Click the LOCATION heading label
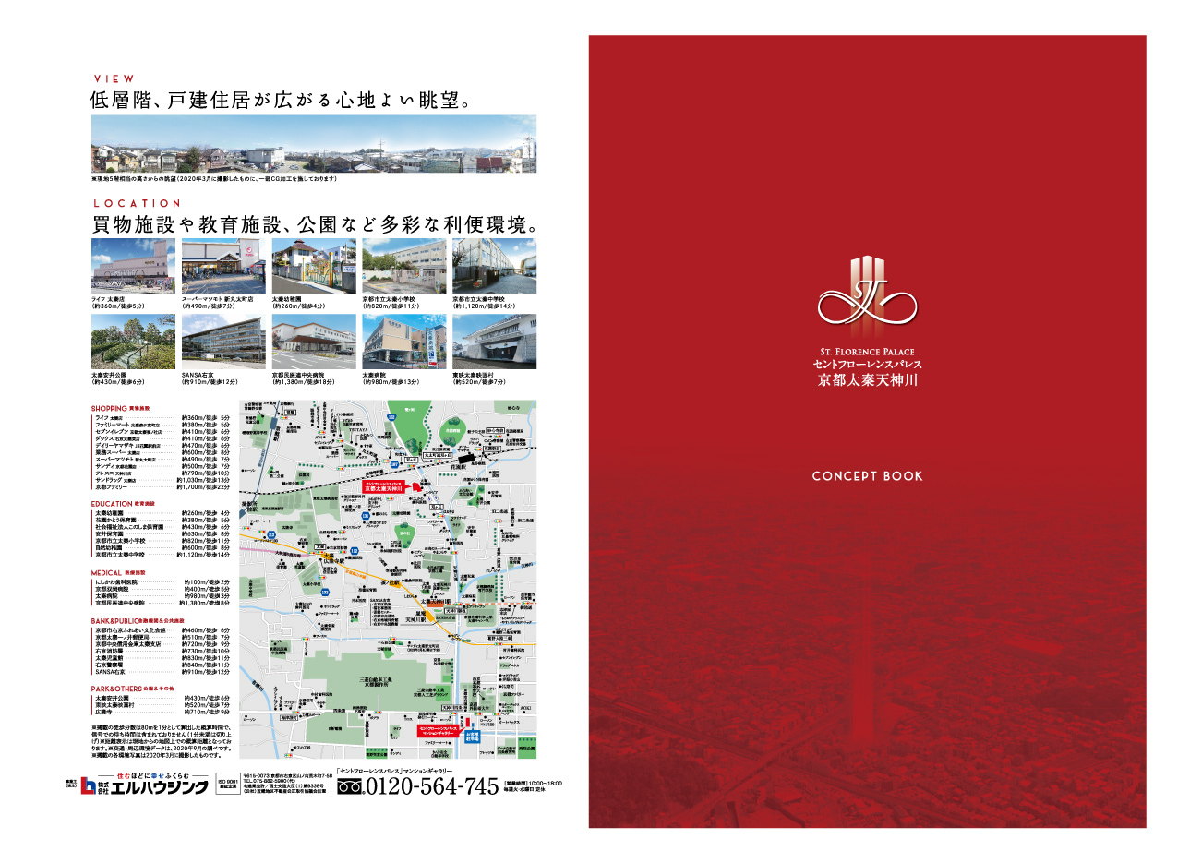1178x863 pixels. [137, 203]
